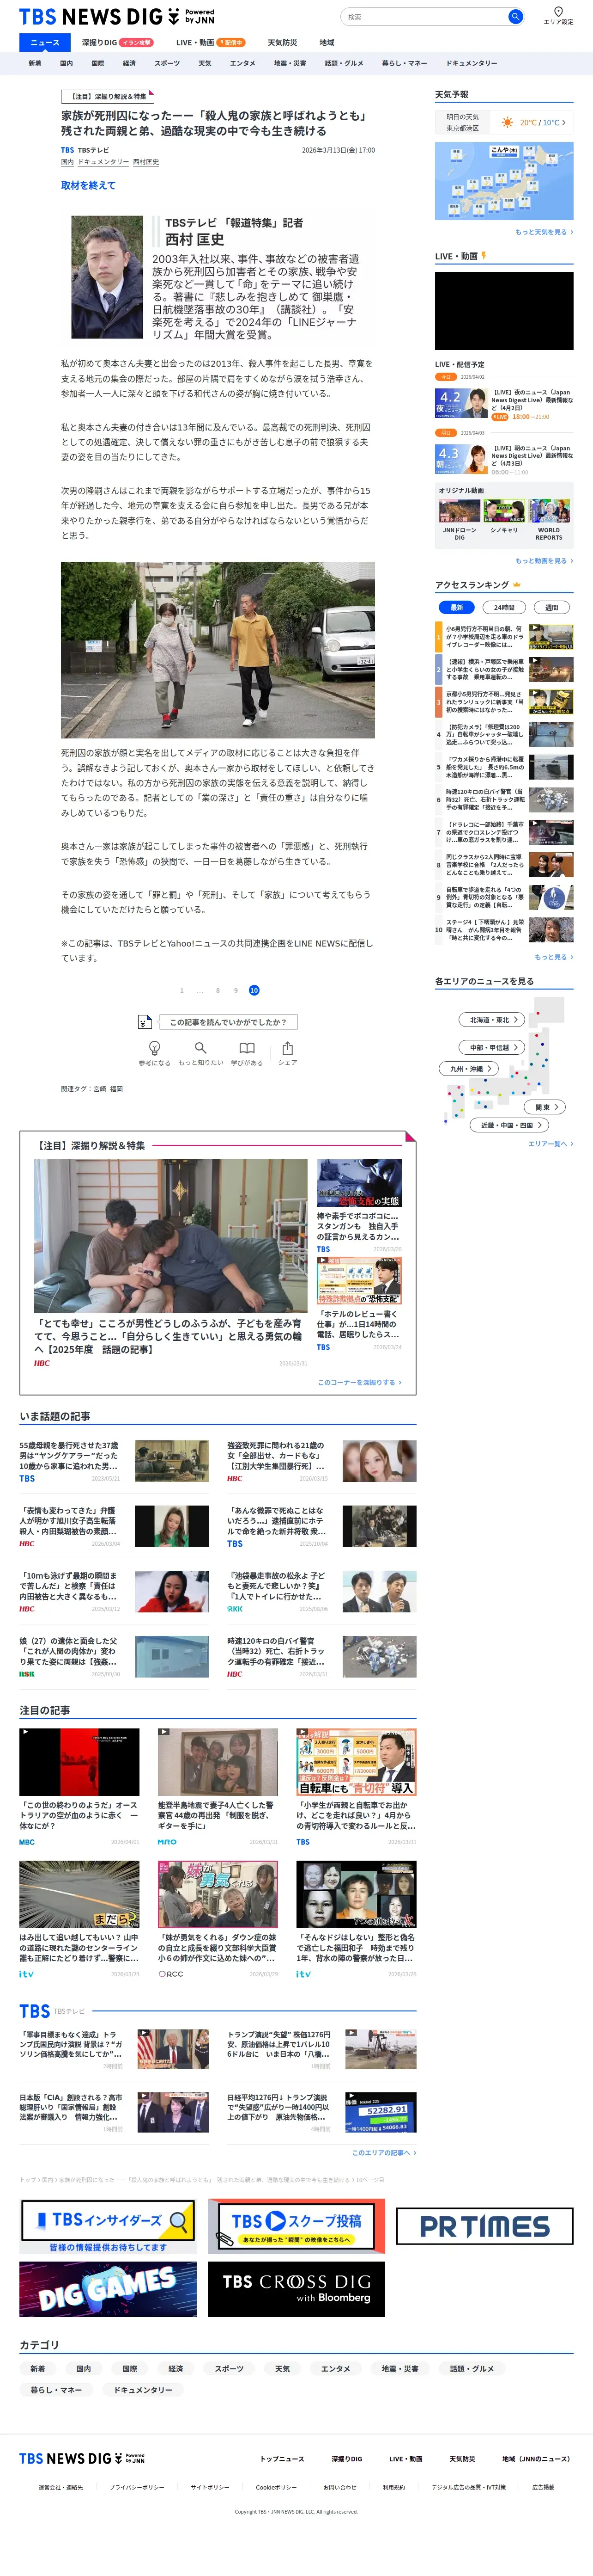This screenshot has height=2576, width=593.
Task: Switch to the 天気防災 tab
Action: [x=283, y=42]
